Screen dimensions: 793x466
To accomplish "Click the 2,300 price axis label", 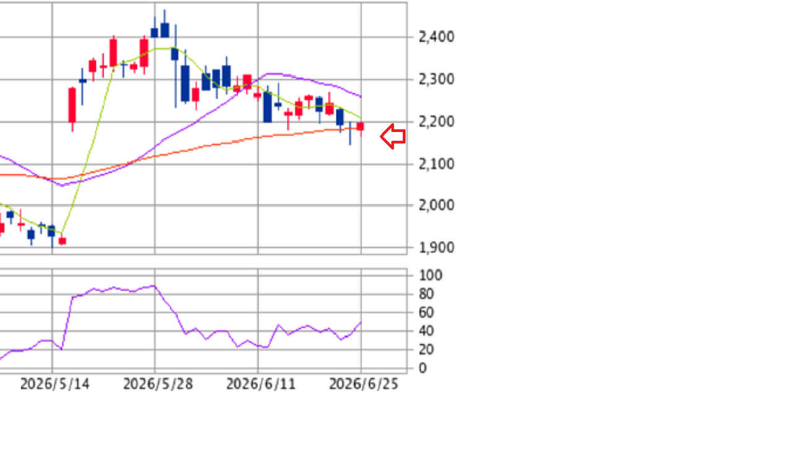I will click(436, 79).
